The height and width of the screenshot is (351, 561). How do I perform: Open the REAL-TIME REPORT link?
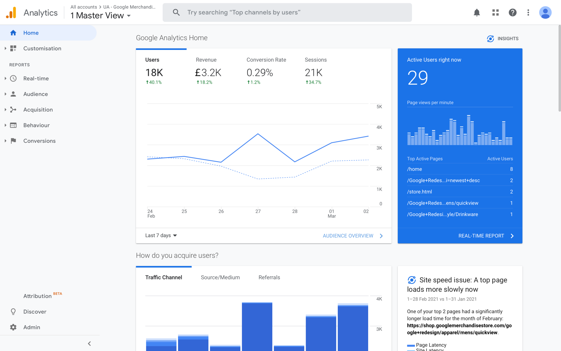point(481,236)
